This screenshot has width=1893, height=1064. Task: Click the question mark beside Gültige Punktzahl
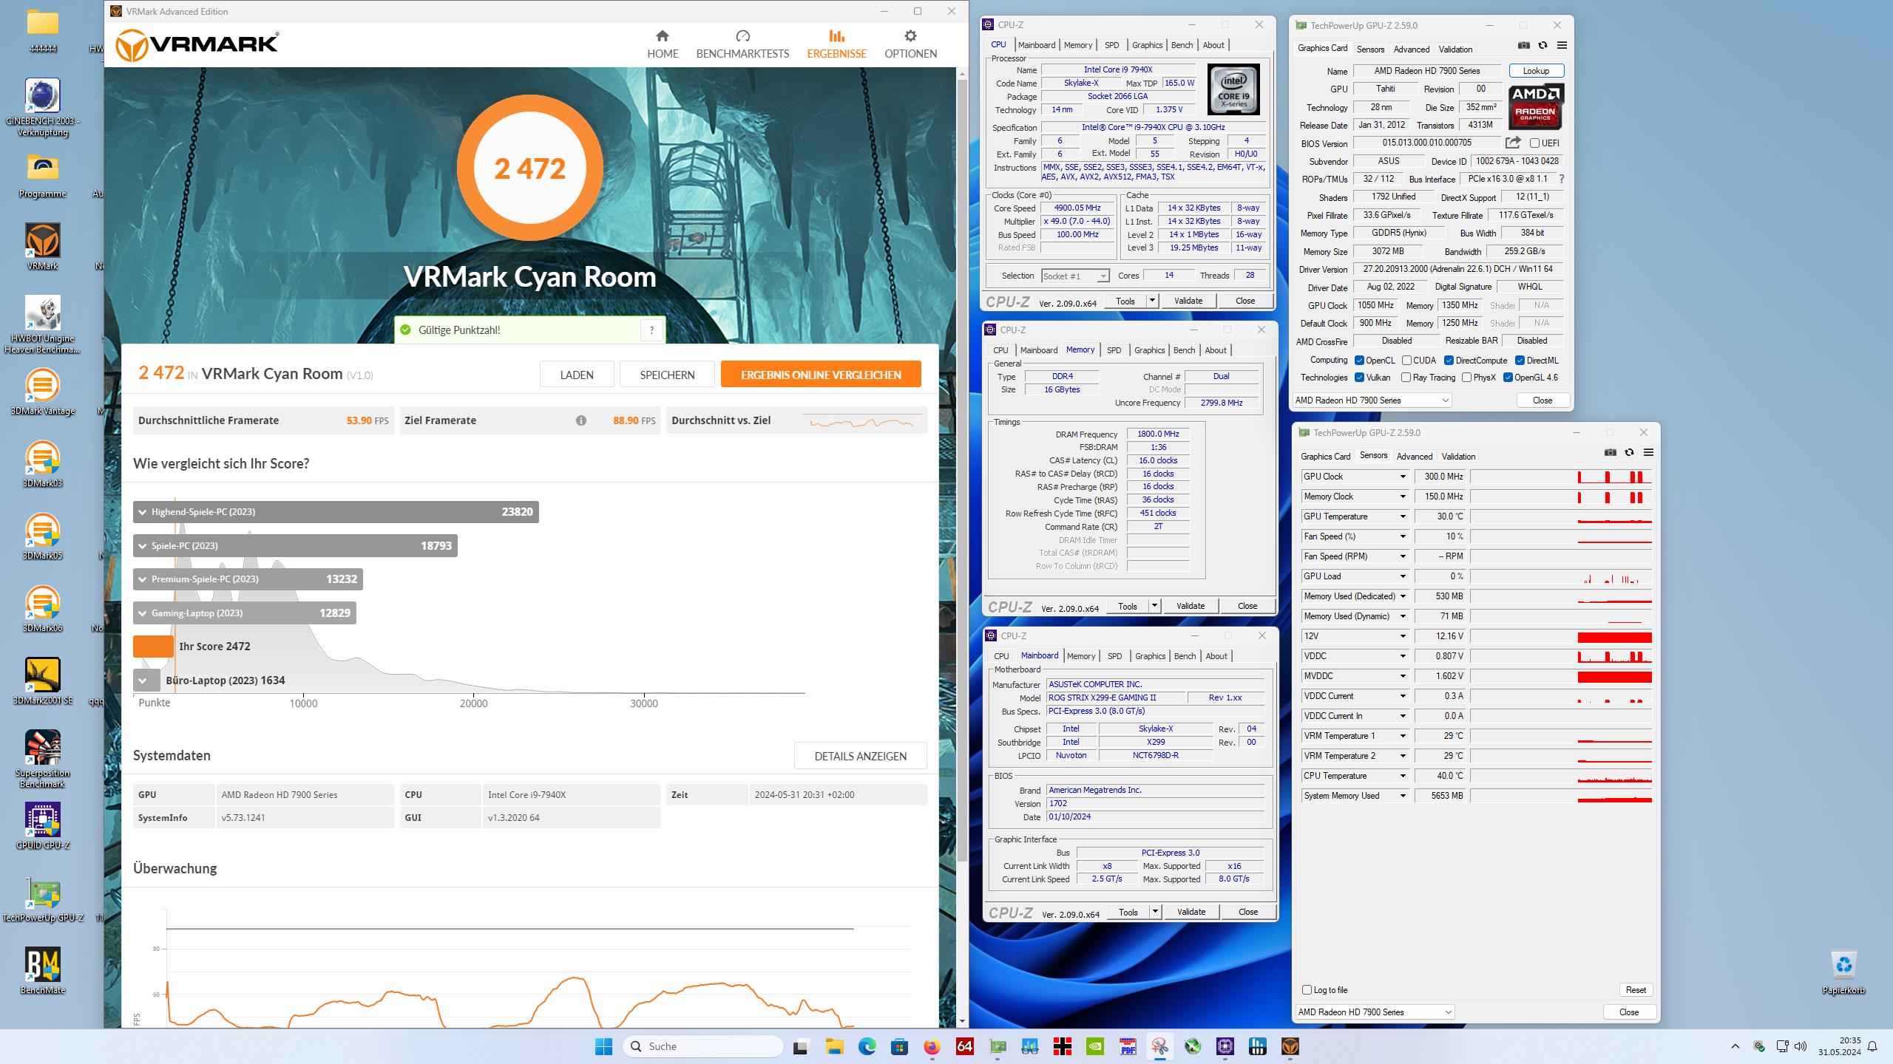pos(651,330)
